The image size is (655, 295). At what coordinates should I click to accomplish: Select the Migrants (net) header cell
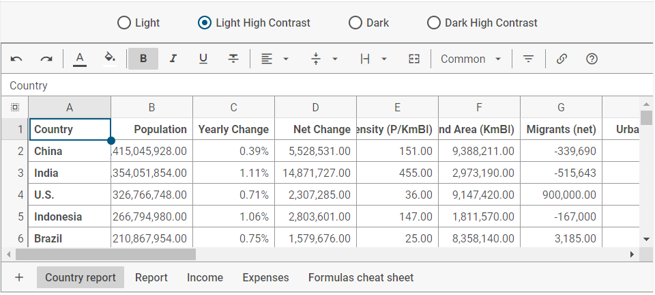tap(561, 129)
